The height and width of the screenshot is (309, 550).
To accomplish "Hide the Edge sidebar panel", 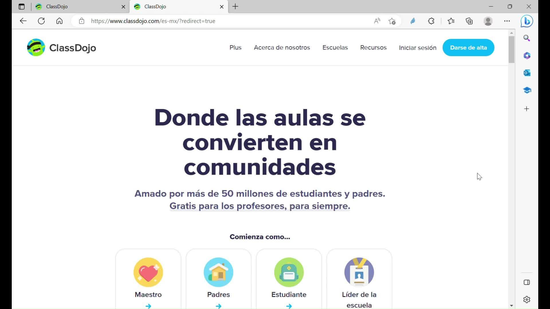I will (x=527, y=282).
